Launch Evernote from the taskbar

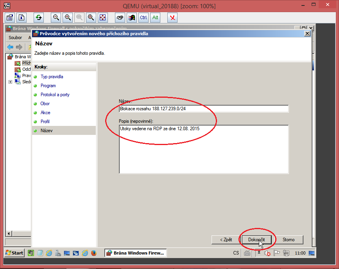pyautogui.click(x=31, y=253)
